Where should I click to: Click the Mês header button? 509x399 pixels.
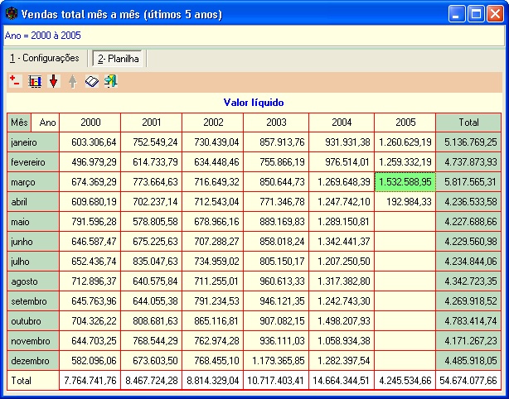point(19,123)
